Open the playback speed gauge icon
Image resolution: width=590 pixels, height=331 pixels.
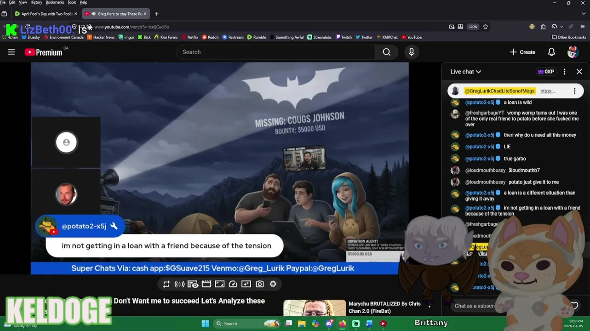pyautogui.click(x=233, y=284)
